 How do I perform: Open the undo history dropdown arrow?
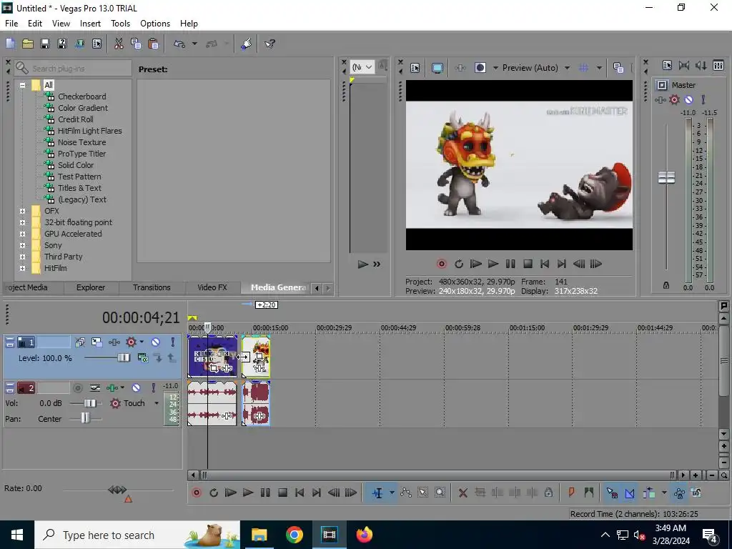pyautogui.click(x=194, y=44)
